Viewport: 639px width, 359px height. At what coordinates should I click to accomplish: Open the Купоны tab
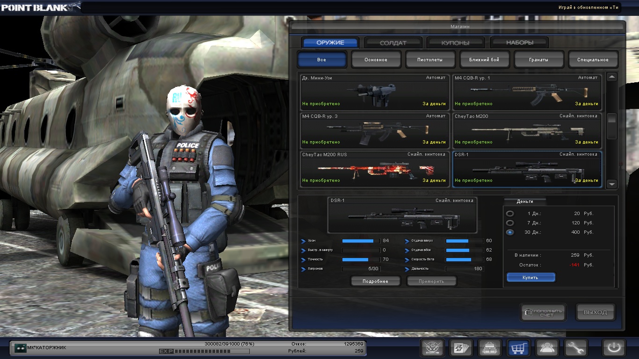click(x=455, y=43)
